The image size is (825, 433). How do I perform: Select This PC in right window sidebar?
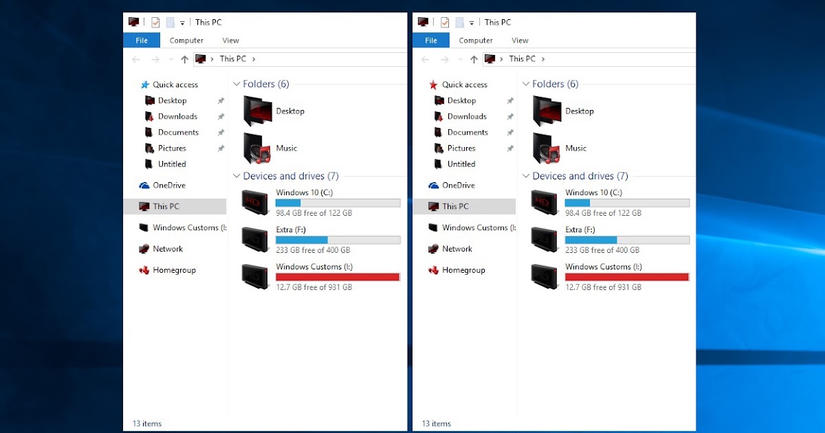tap(464, 206)
